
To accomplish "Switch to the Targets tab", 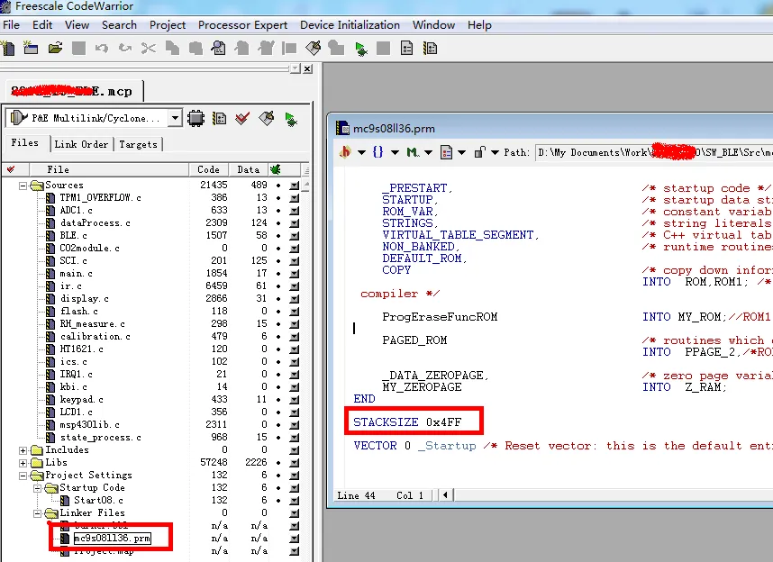I will tap(138, 144).
